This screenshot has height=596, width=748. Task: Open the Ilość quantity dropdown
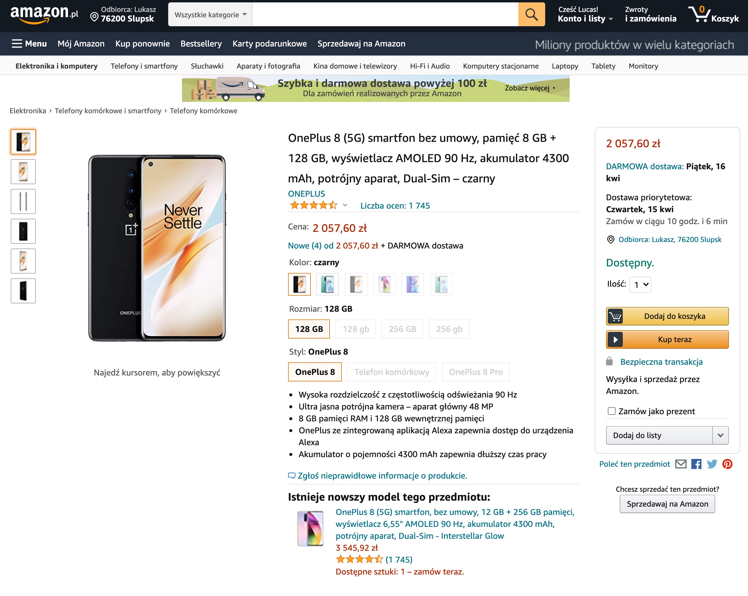(x=640, y=284)
